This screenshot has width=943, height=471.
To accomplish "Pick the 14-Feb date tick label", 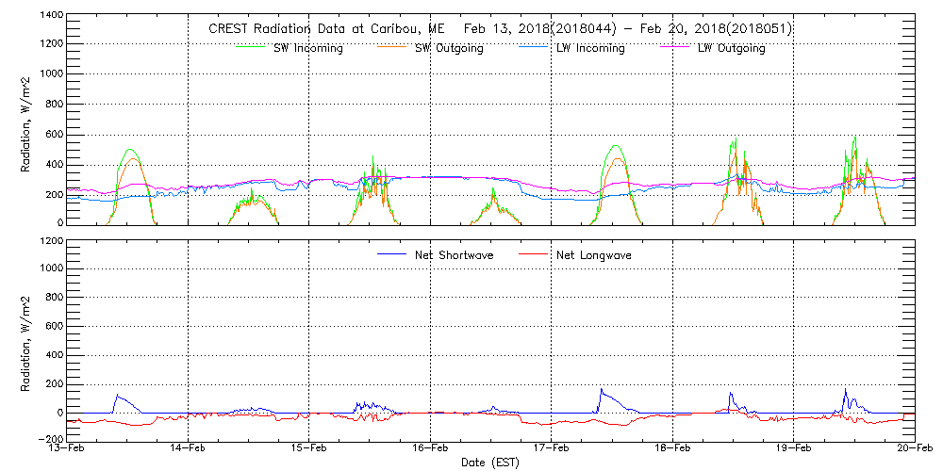I will (x=189, y=449).
